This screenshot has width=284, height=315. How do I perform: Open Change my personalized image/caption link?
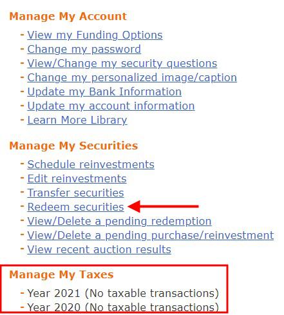click(132, 77)
